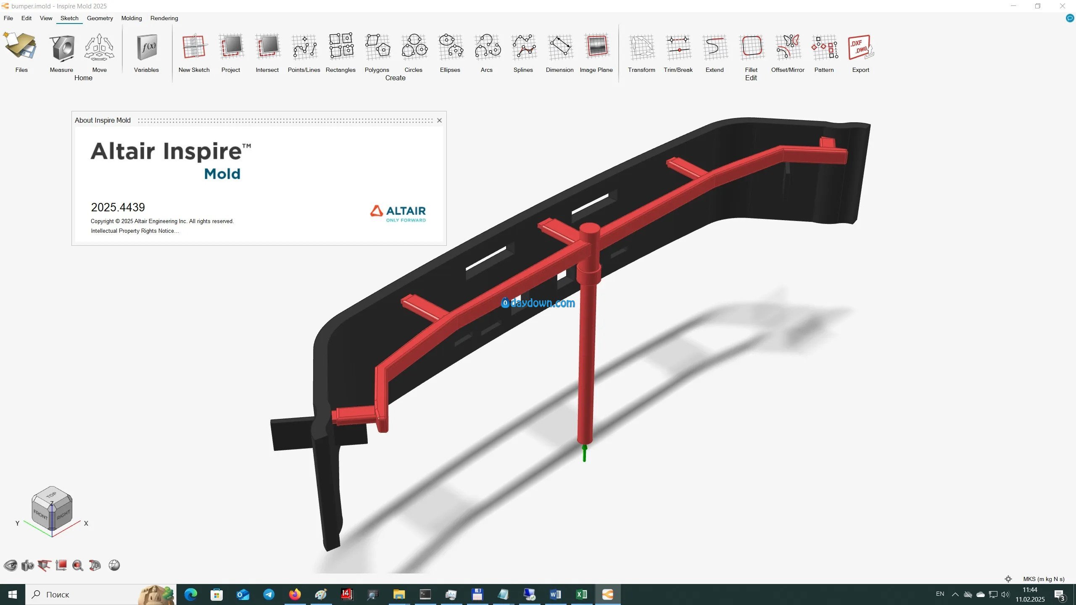Open the volume speaker tray icon
This screenshot has height=605, width=1076.
[1005, 594]
